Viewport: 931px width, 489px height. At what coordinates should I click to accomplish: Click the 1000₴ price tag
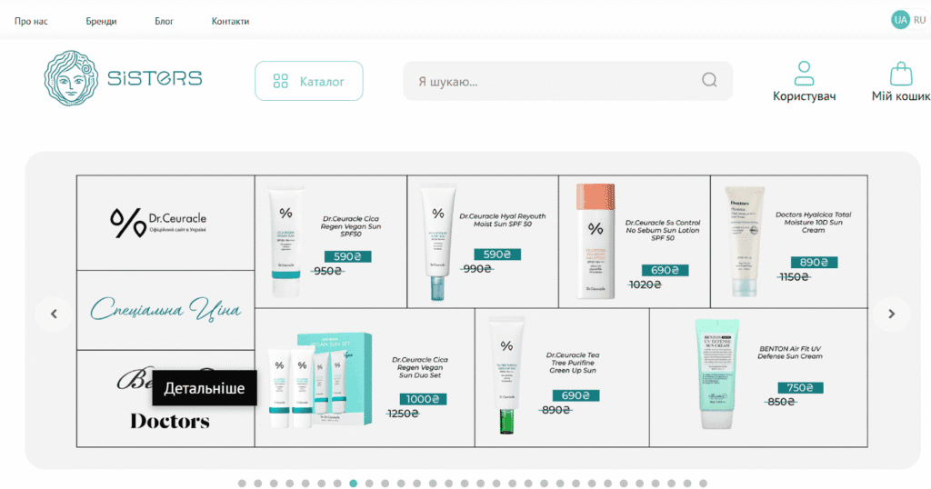click(x=423, y=399)
